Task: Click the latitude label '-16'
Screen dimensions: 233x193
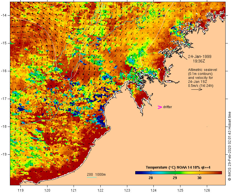Action: point(4,71)
